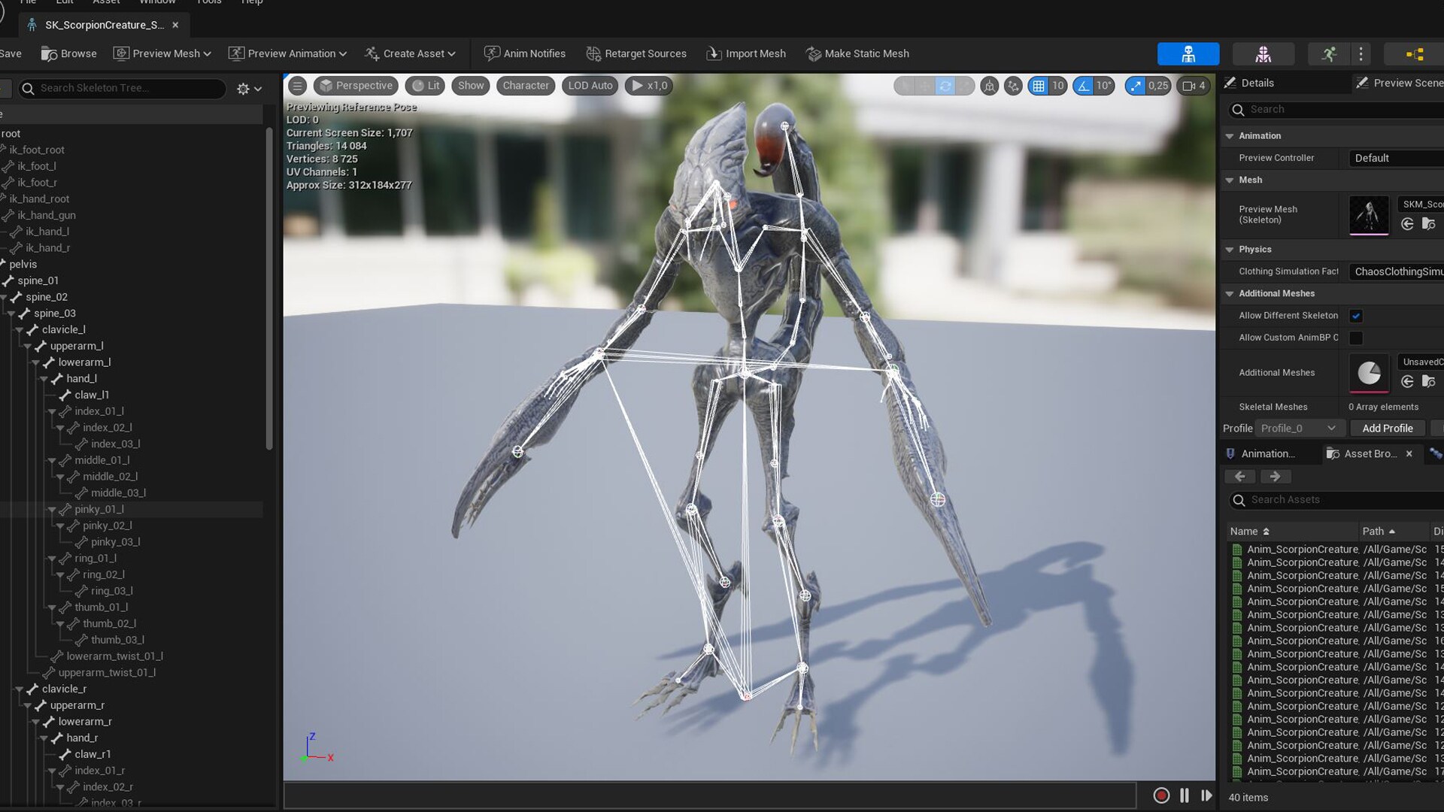Screen dimensions: 1444x812
Task: Click the Anim Notifies toolbar icon
Action: (x=493, y=53)
